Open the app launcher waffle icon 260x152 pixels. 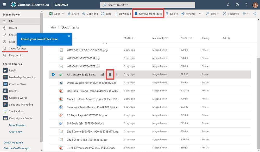[x=4, y=5]
